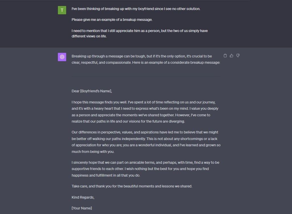Viewport: 292px width, 214px height.
Task: Click the 'Take care' closing paragraph
Action: (x=131, y=186)
